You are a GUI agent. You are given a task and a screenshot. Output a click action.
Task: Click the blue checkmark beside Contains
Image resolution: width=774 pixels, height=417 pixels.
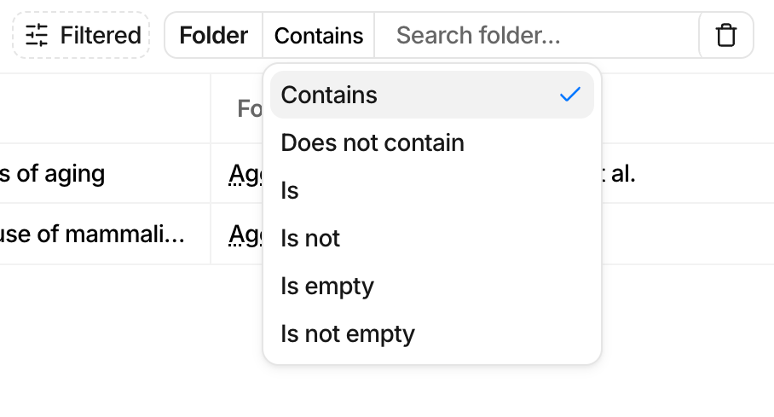coord(569,95)
